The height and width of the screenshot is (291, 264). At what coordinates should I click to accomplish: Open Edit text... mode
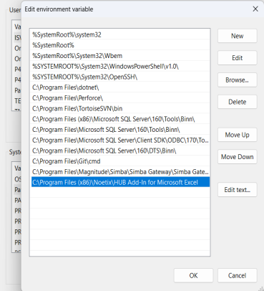coord(238,190)
